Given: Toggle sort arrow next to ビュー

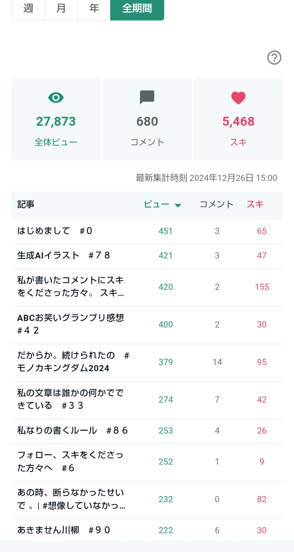Looking at the screenshot, I should tap(178, 205).
